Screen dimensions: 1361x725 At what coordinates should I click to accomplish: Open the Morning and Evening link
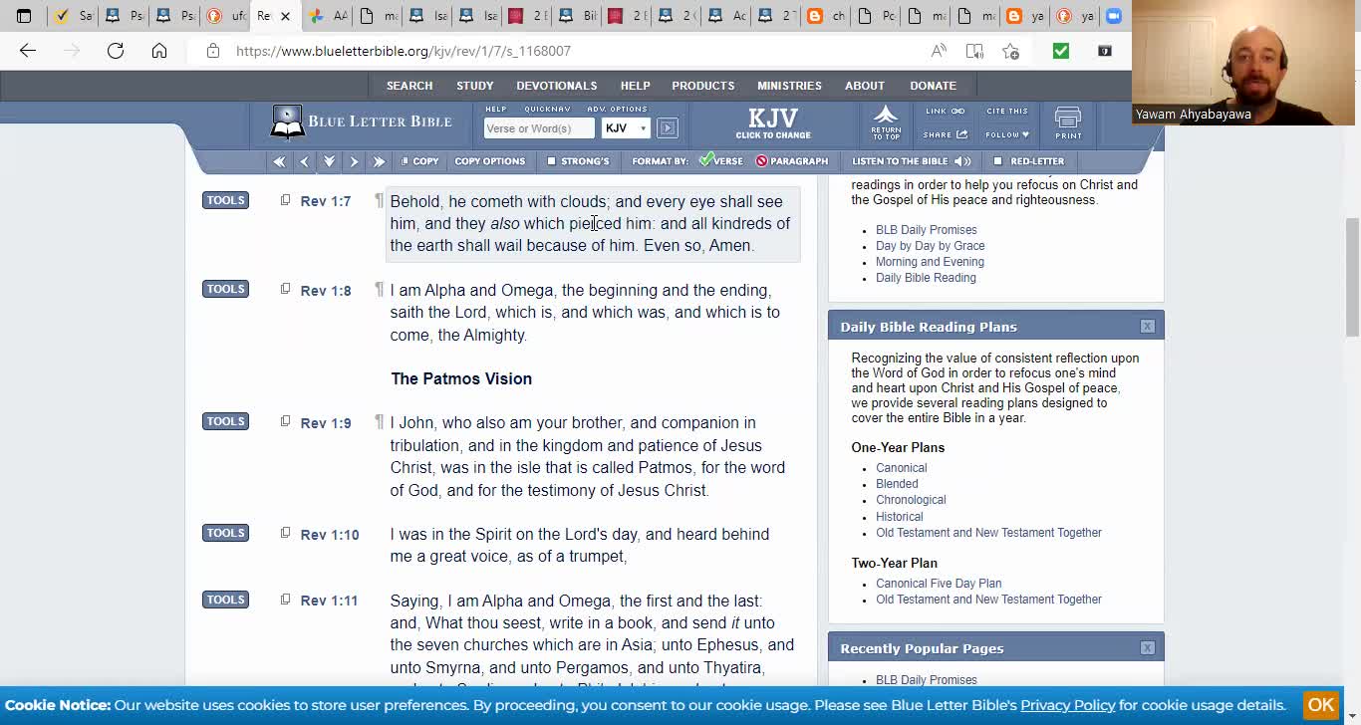click(x=930, y=262)
